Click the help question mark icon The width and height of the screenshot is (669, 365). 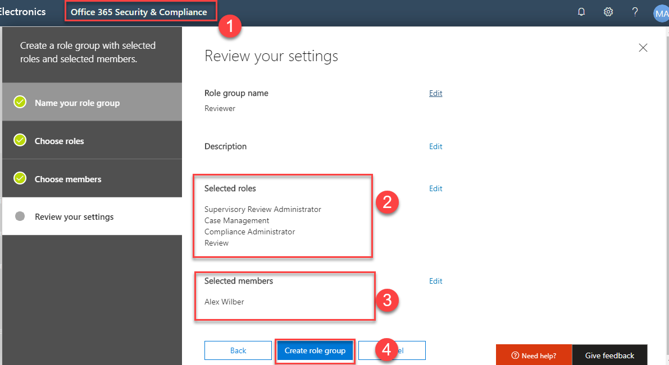click(x=635, y=12)
